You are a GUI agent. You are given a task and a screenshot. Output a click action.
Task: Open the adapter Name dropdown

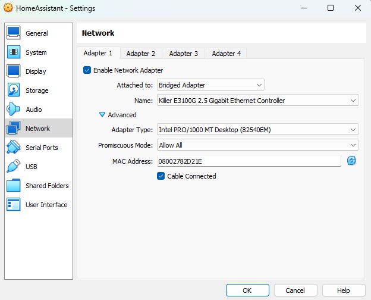point(257,100)
